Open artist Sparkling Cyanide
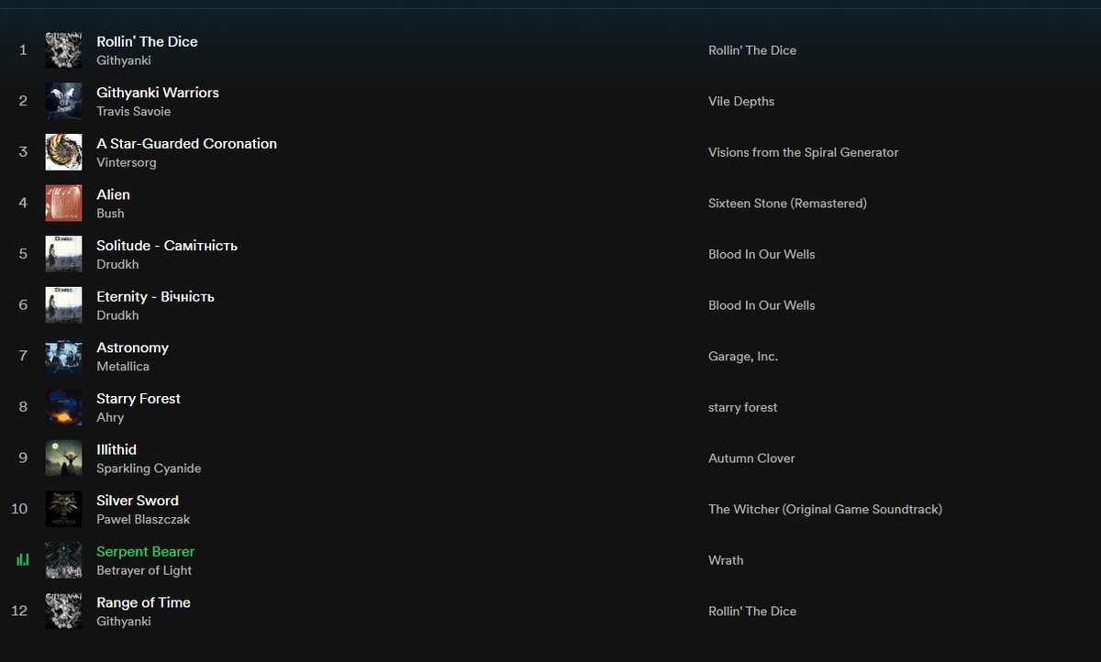The height and width of the screenshot is (662, 1101). 149,468
